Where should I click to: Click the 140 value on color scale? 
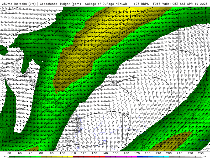point(105,153)
